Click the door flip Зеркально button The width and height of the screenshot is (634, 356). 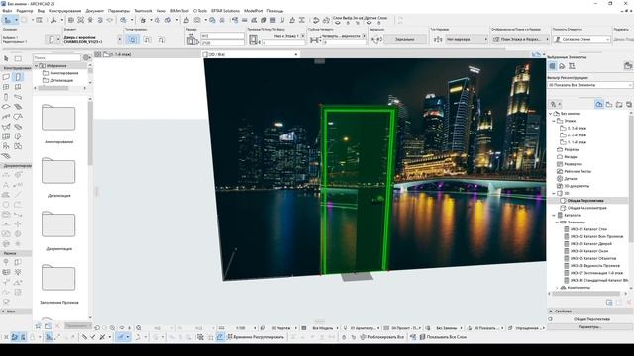point(405,39)
